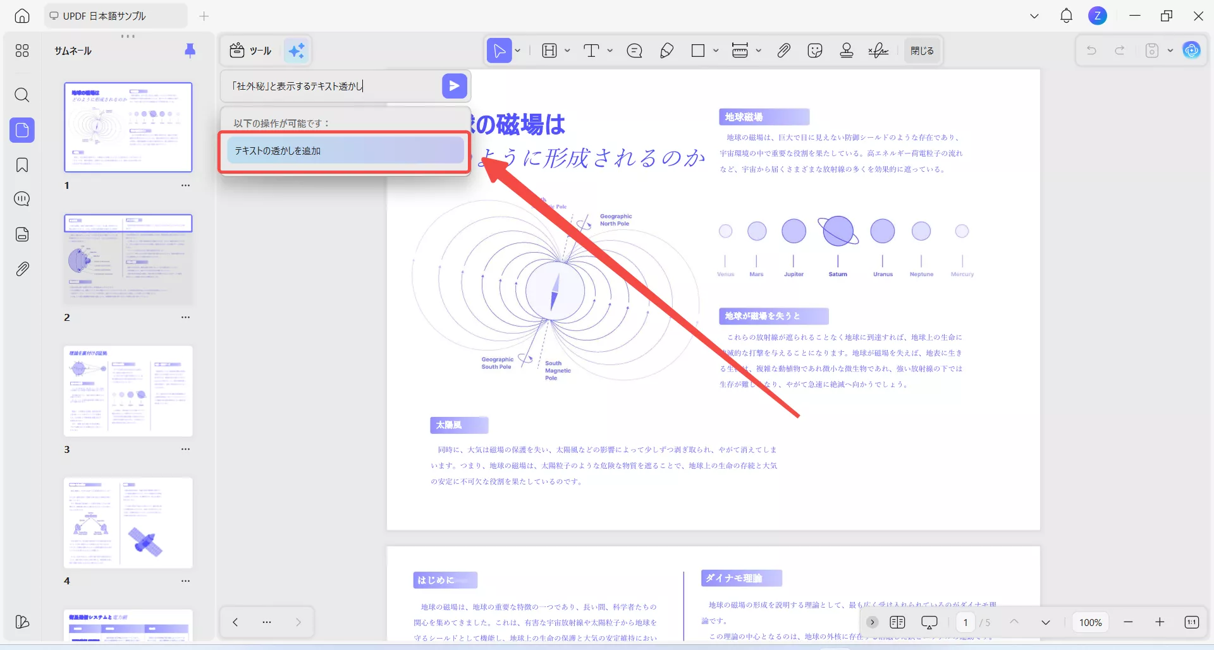This screenshot has height=650, width=1214.
Task: Expand the Text tool dropdown arrow
Action: pos(609,51)
